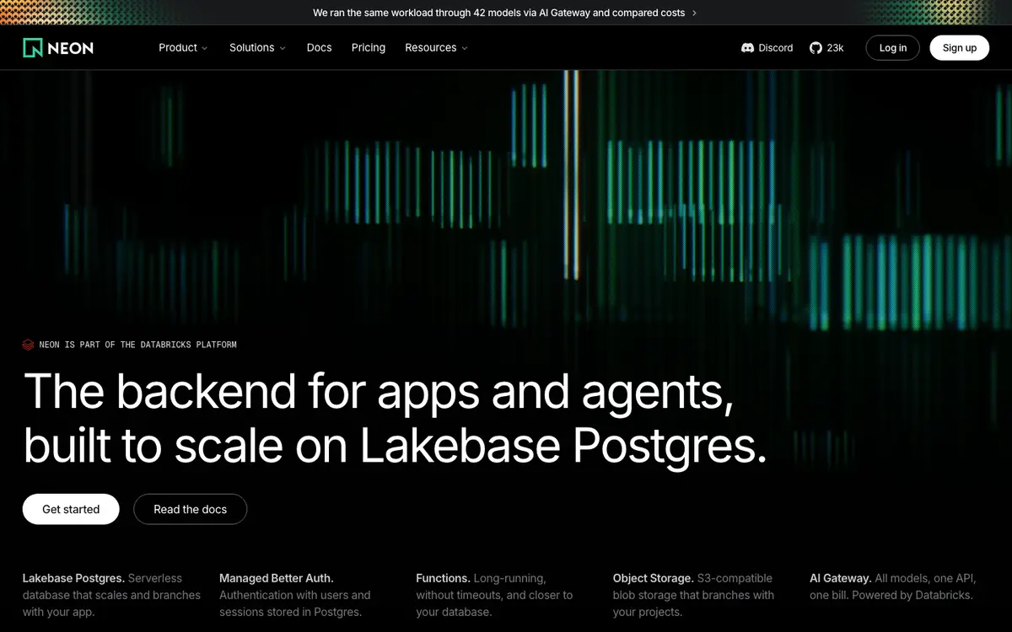The height and width of the screenshot is (632, 1012).
Task: Select the Object Storage feature heading
Action: [x=654, y=578]
